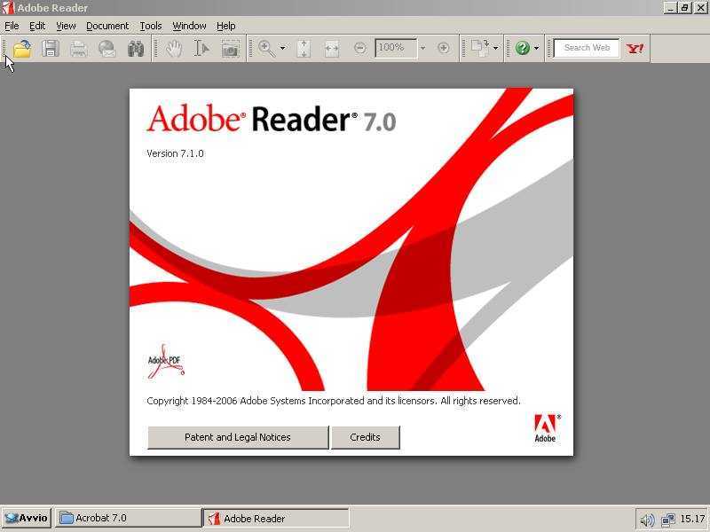Click the Open folder icon in toolbar
Image resolution: width=710 pixels, height=532 pixels.
[21, 49]
